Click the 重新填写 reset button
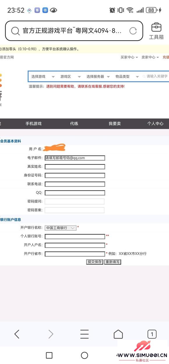169x364 pixels. [x=112, y=262]
